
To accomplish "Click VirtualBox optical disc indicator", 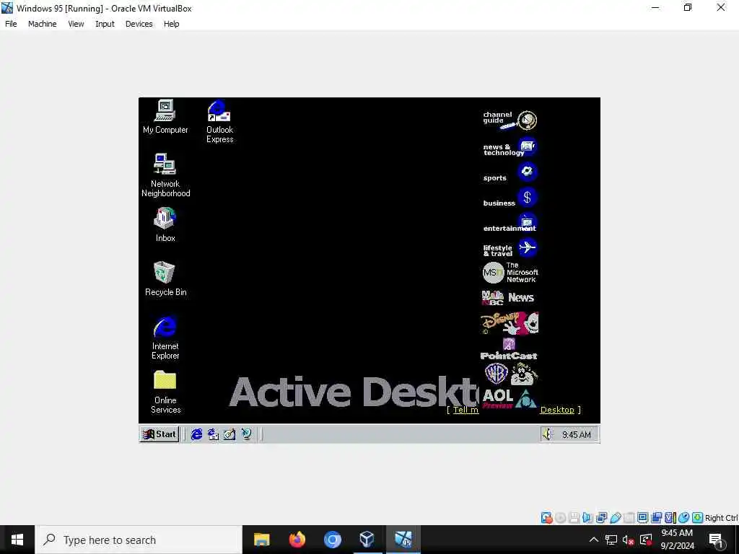I will (560, 518).
